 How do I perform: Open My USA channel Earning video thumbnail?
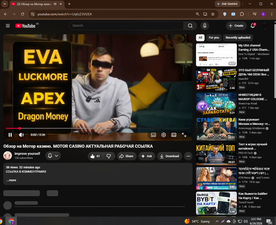(216, 55)
